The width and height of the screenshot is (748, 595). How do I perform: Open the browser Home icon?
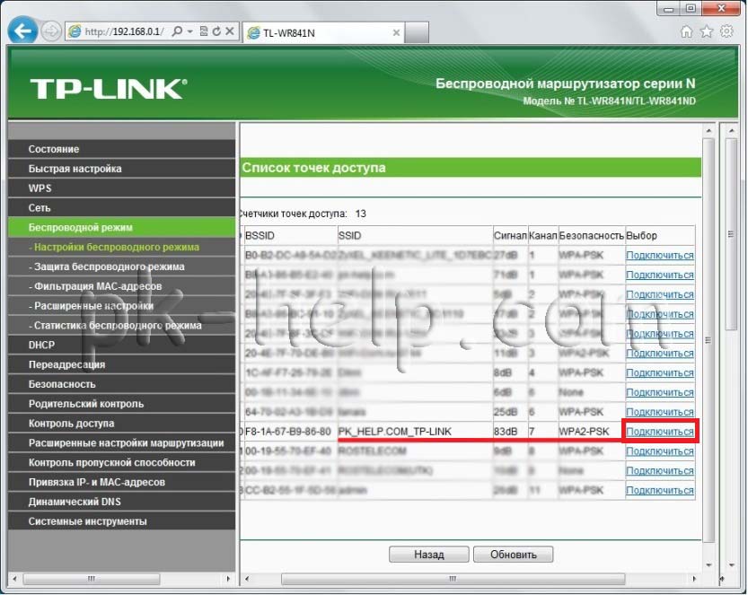point(686,32)
